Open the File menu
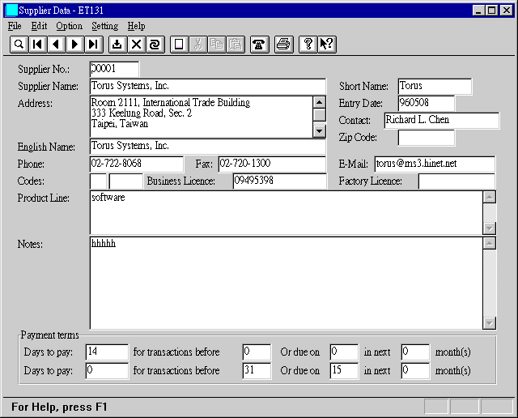This screenshot has width=518, height=418. (x=15, y=26)
